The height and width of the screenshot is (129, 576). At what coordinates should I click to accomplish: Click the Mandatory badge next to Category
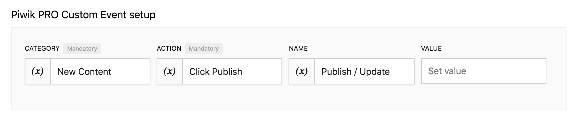tap(82, 49)
